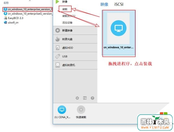Screen dimensions: 174x132
Task: Sort by 名称 (Name) column header
Action: 6,3
